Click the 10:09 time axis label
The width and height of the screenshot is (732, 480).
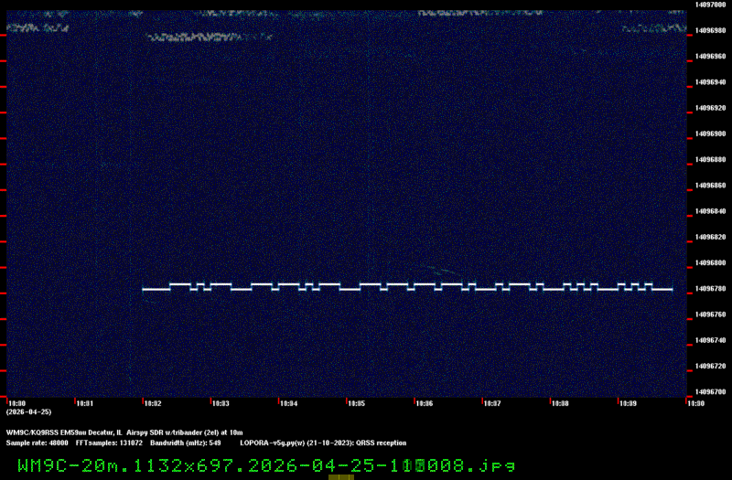(628, 403)
